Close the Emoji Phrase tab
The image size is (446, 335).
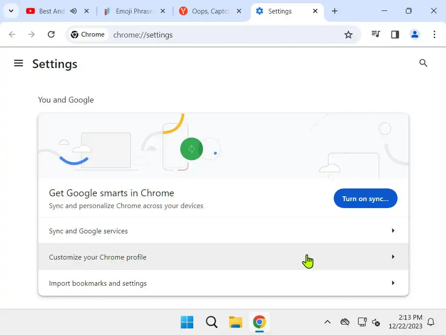(x=163, y=11)
